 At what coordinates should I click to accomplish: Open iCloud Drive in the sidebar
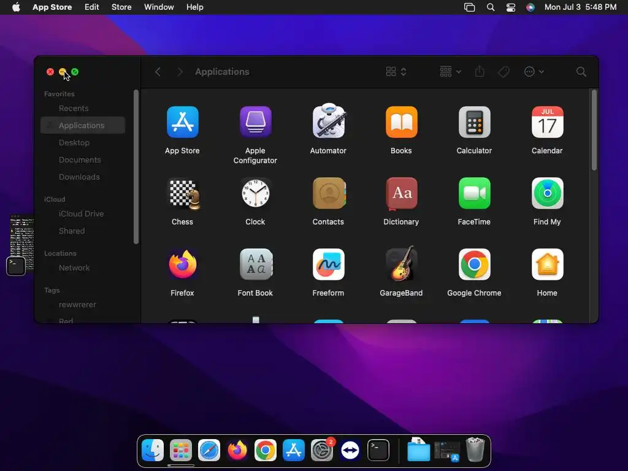(x=83, y=214)
